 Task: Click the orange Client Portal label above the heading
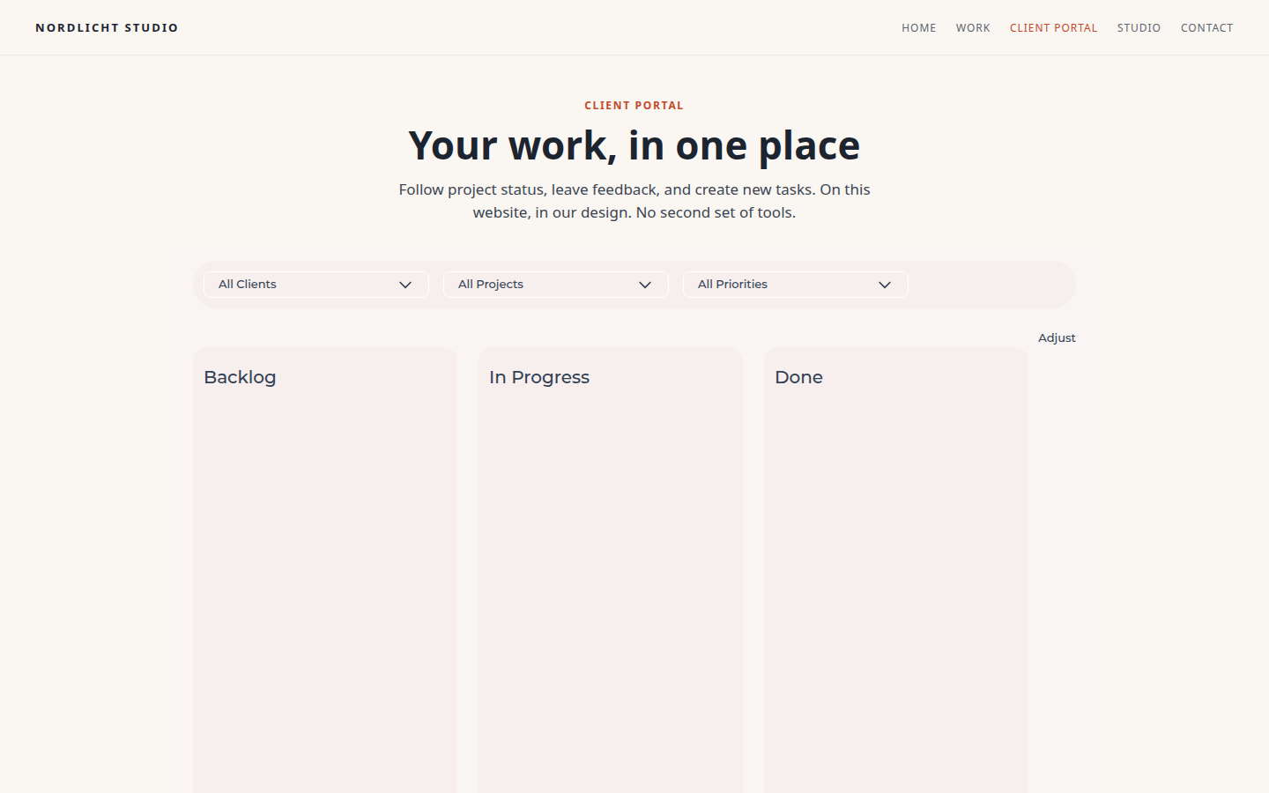tap(634, 106)
